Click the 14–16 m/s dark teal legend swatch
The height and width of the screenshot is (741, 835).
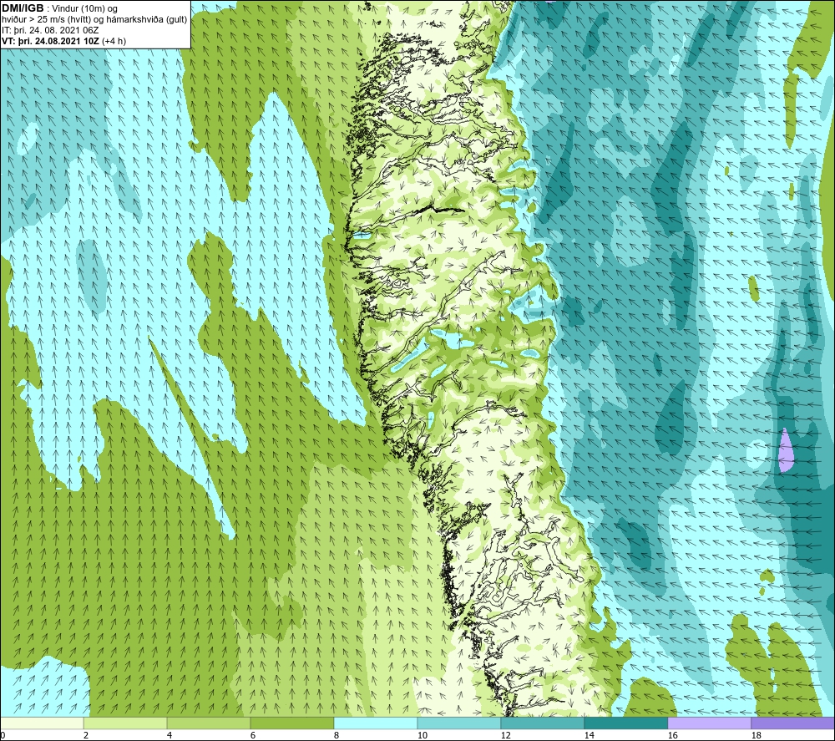tap(625, 723)
